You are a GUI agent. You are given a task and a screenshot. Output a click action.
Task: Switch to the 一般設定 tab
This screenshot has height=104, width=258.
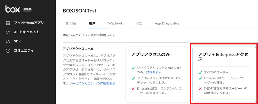coord(69,23)
